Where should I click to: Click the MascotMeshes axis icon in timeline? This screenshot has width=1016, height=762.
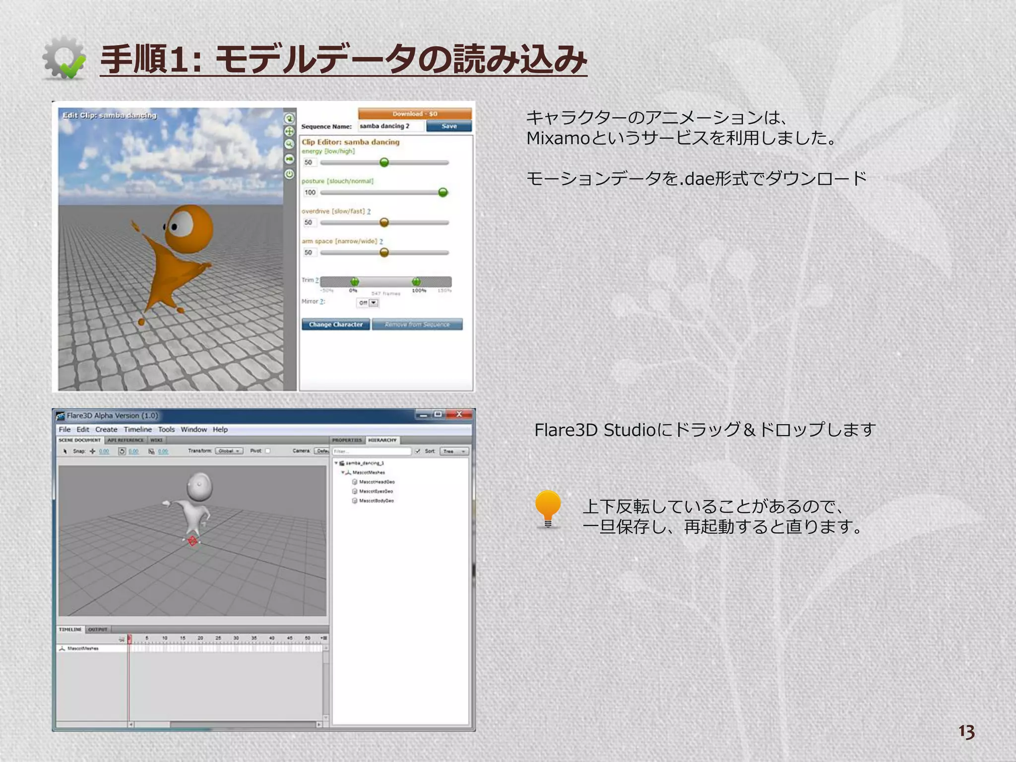[62, 648]
